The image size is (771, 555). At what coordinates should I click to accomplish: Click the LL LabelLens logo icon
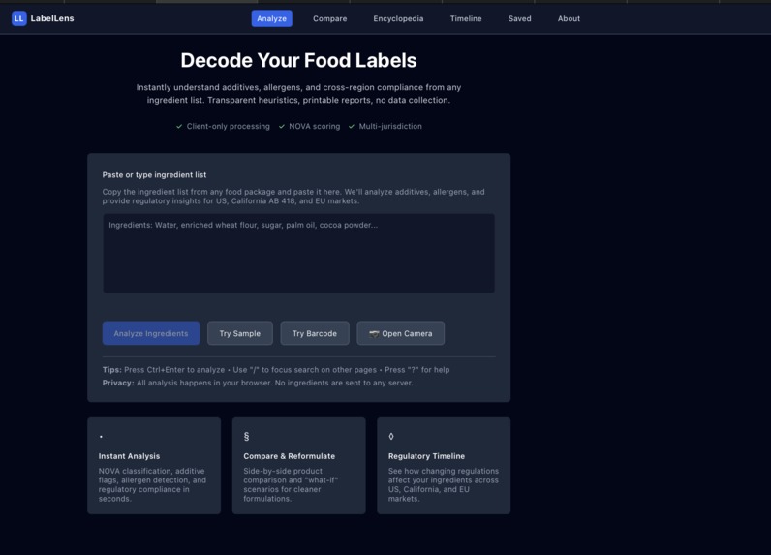pyautogui.click(x=18, y=18)
